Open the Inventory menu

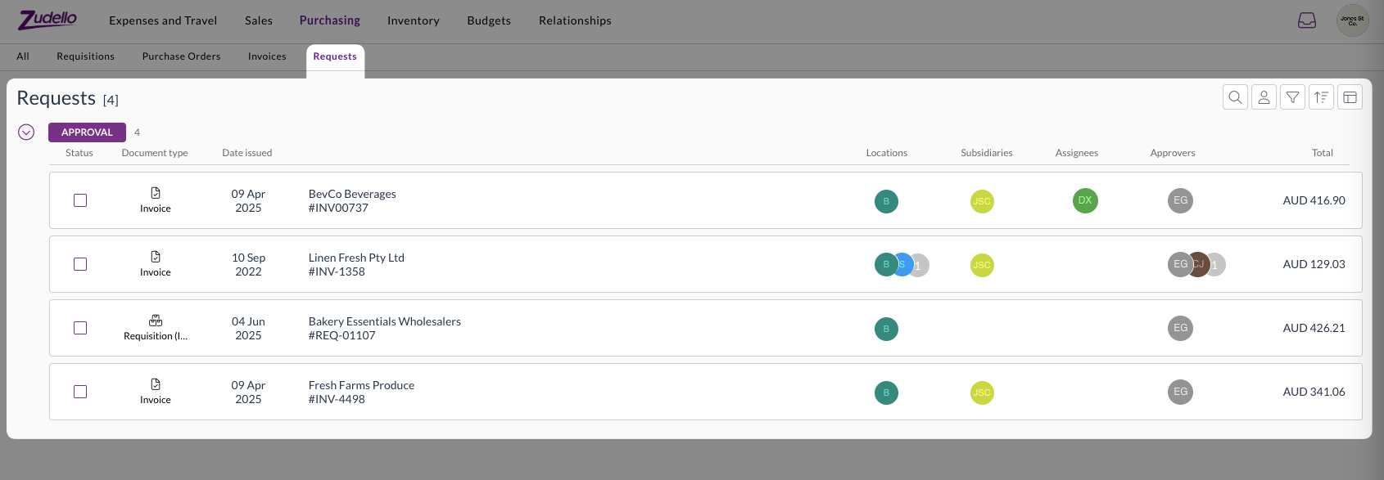[413, 20]
